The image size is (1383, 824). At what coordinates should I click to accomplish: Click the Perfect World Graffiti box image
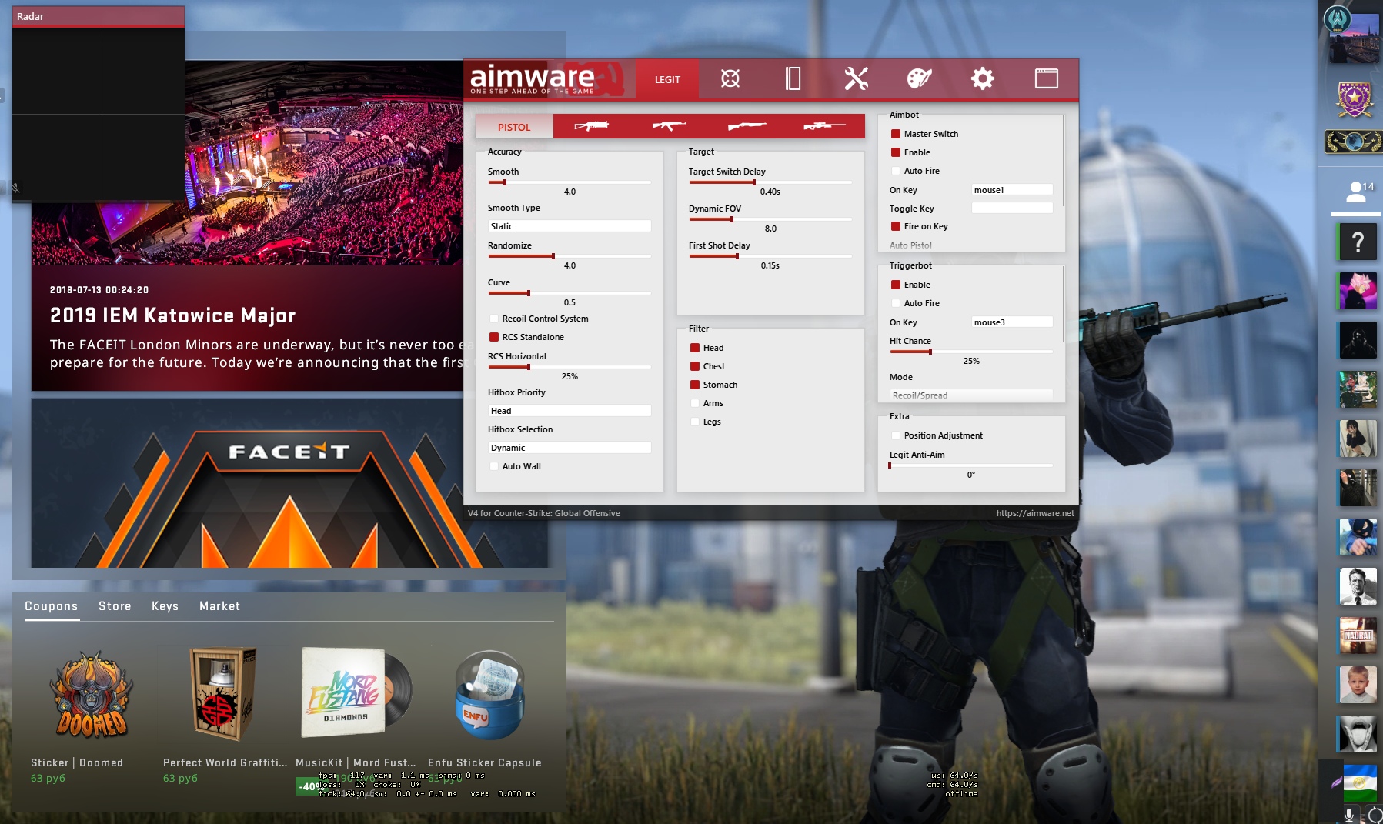click(x=223, y=694)
